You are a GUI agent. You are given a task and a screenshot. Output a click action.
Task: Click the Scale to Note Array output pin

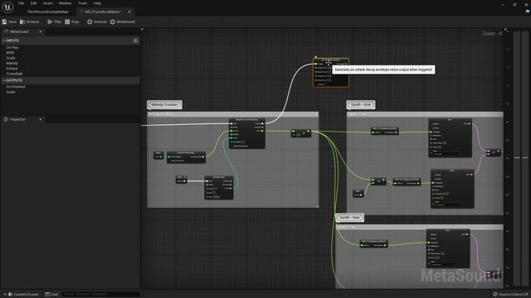point(203,156)
